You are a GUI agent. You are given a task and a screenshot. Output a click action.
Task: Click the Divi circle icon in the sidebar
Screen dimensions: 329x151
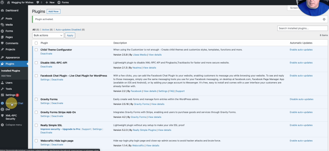point(2,109)
